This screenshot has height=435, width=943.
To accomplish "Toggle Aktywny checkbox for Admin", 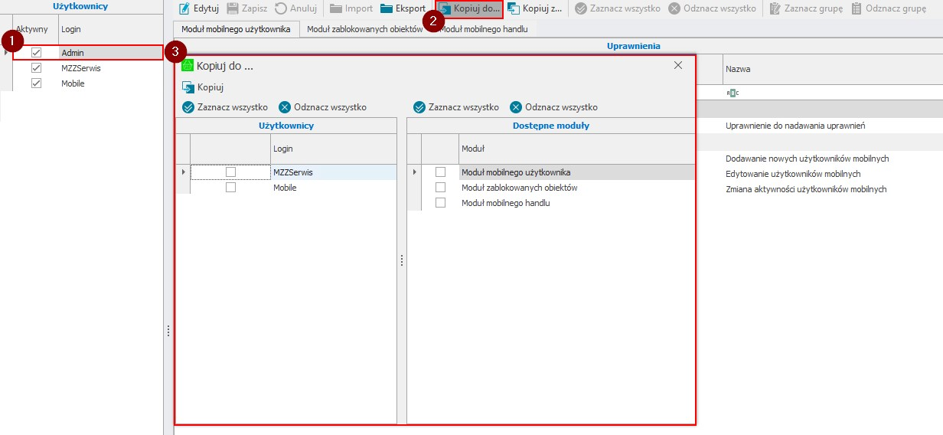I will (36, 53).
